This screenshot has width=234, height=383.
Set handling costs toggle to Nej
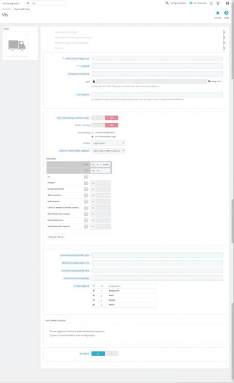tap(111, 118)
